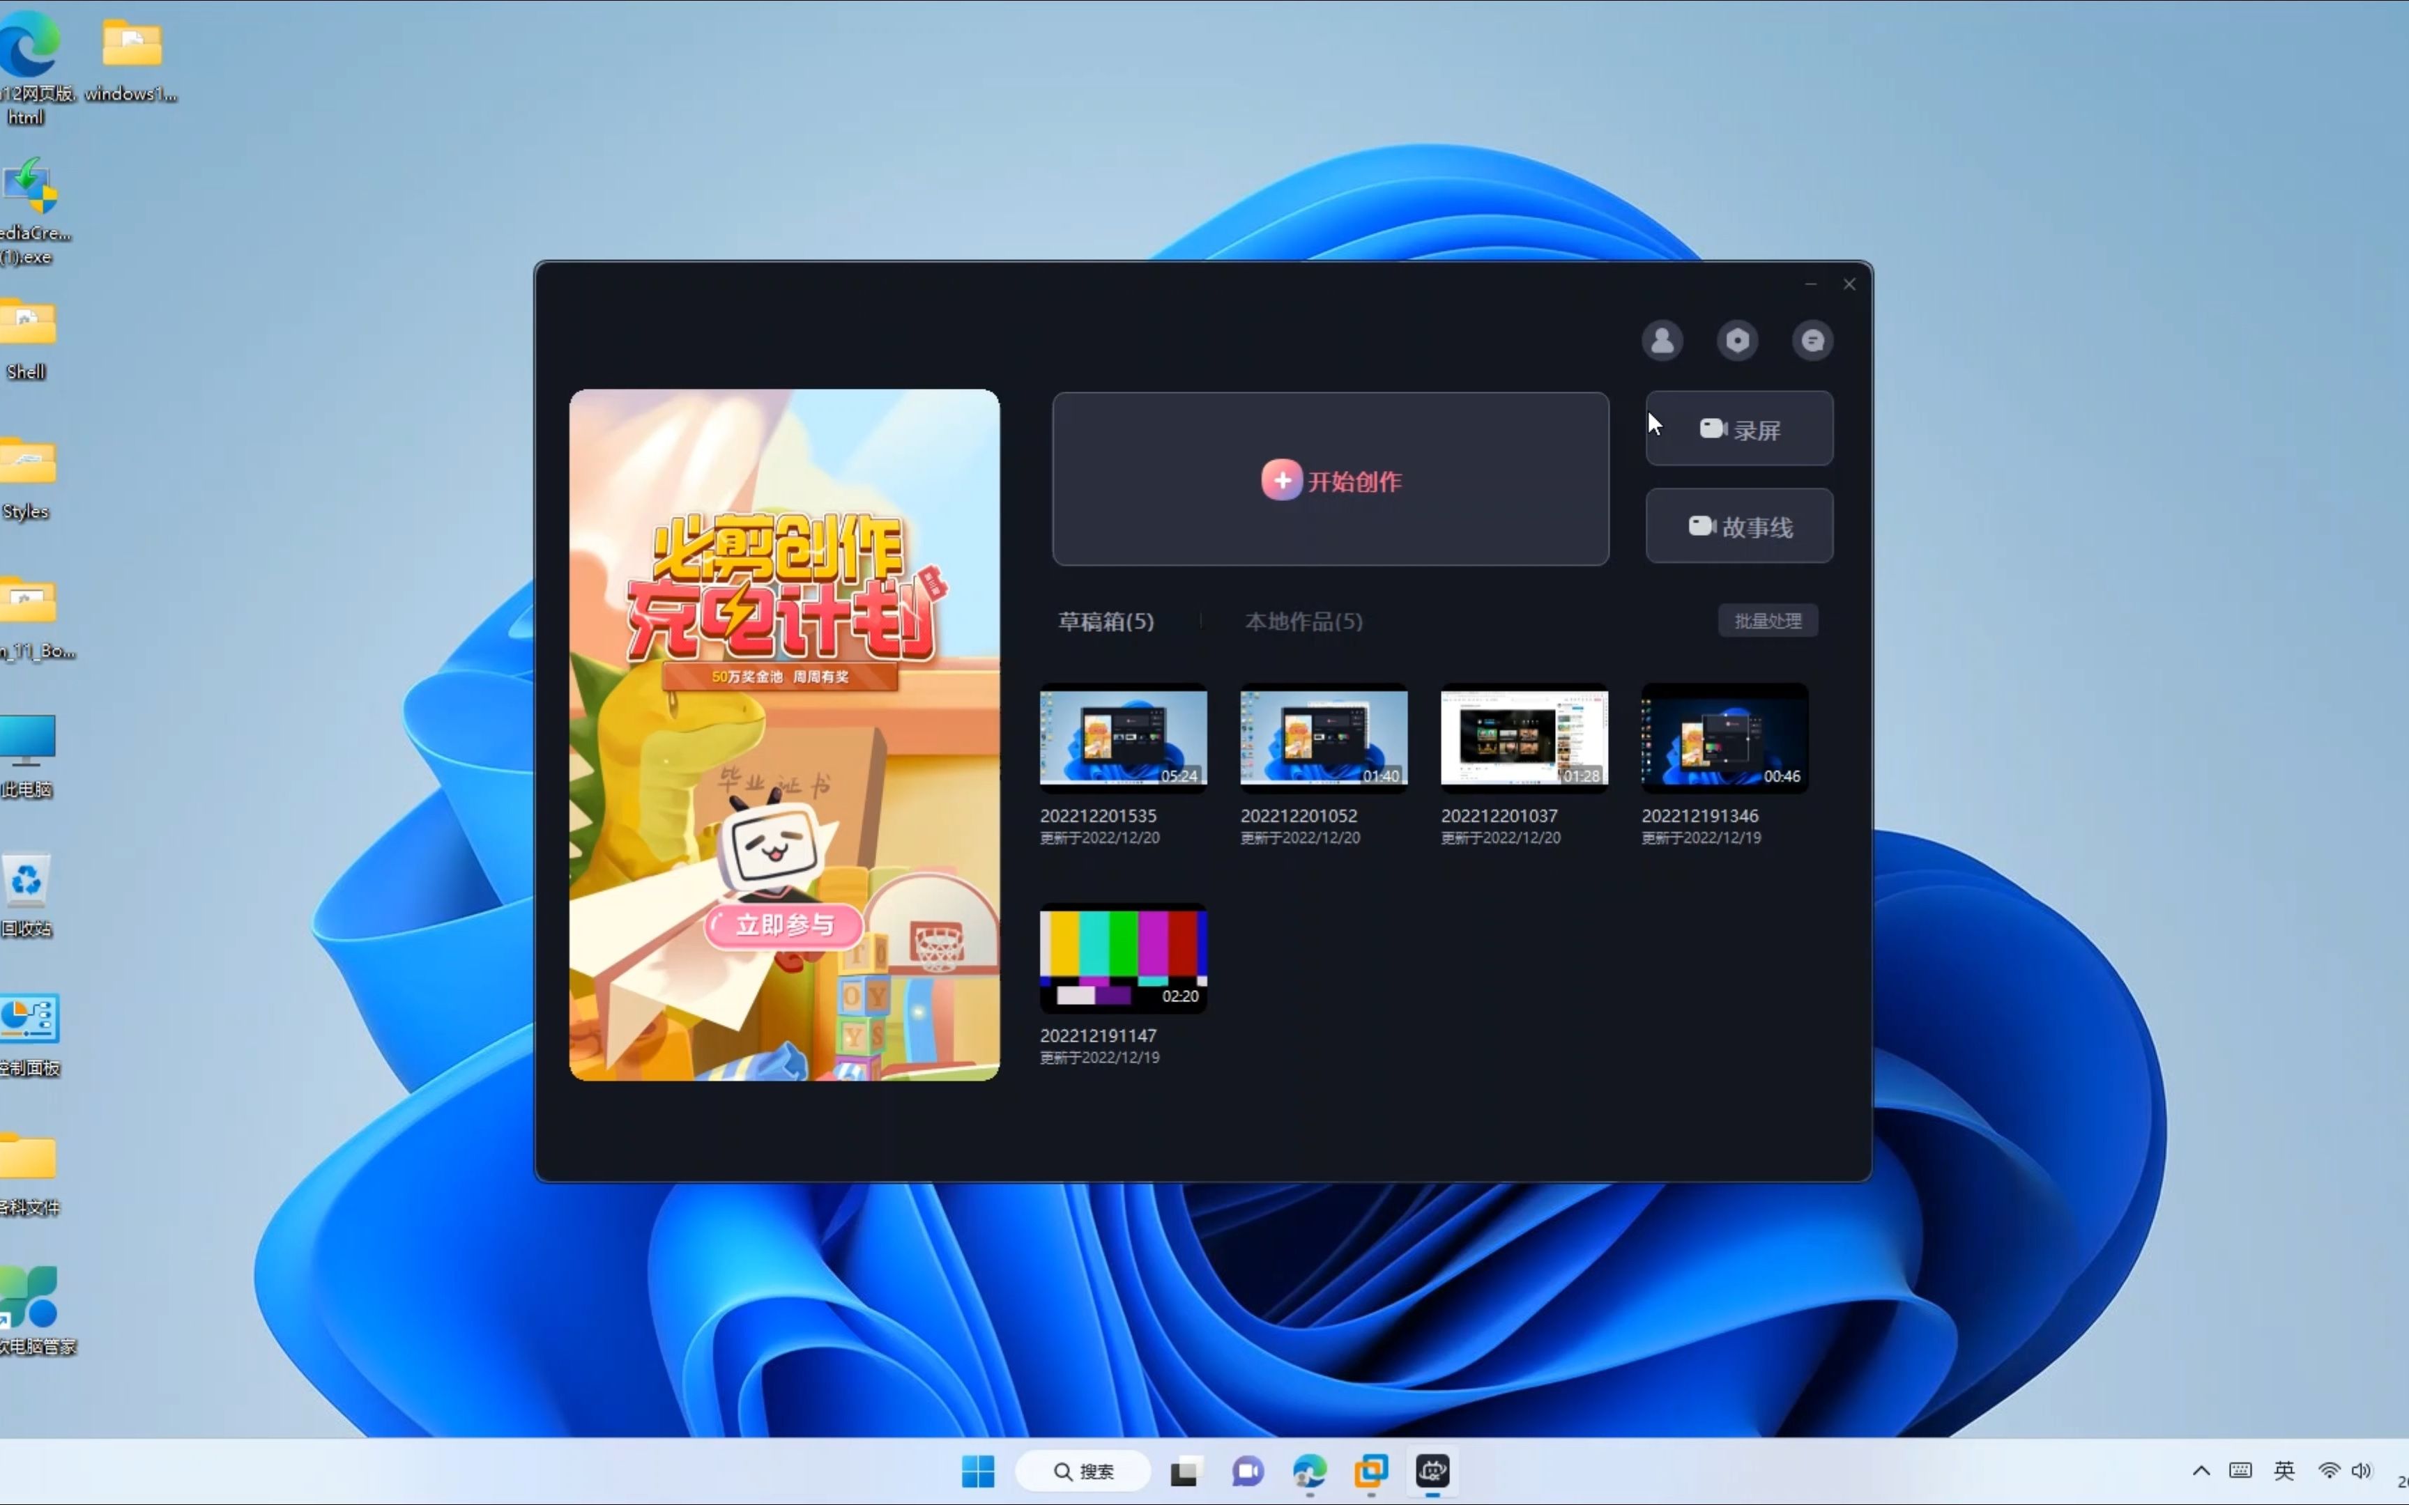The width and height of the screenshot is (2409, 1505).
Task: Click draft name text 202212191346
Action: coord(1699,815)
